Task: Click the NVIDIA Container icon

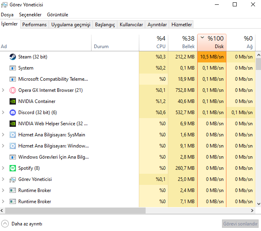Action: tap(12, 101)
